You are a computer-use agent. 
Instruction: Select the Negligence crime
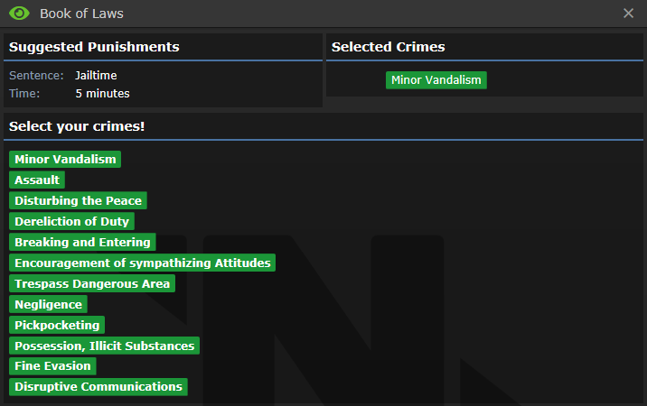[48, 304]
